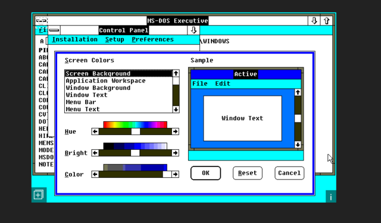The width and height of the screenshot is (381, 223).
Task: Pick Window Text in Screen Colors list
Action: tap(118, 95)
